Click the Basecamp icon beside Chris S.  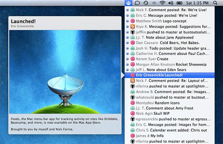point(133,130)
